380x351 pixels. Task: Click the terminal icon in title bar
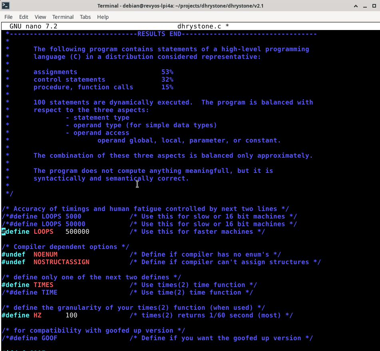click(6, 6)
